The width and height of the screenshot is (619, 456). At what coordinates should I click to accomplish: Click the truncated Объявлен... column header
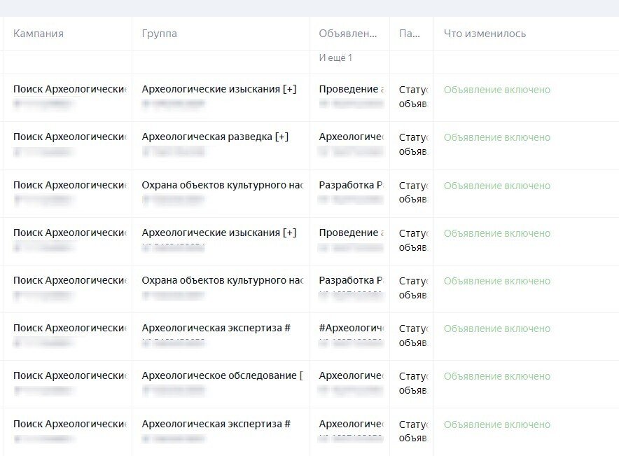pyautogui.click(x=348, y=34)
